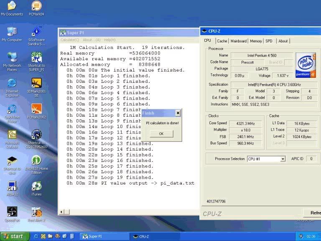The height and width of the screenshot is (241, 321).
Task: Click the system tray icon near clock
Action: [x=301, y=236]
